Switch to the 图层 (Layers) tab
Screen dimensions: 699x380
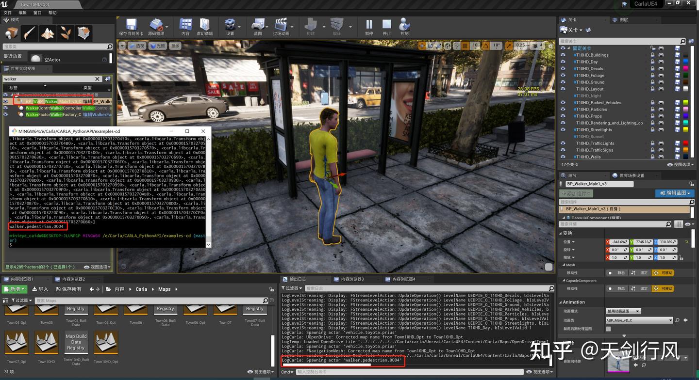623,20
